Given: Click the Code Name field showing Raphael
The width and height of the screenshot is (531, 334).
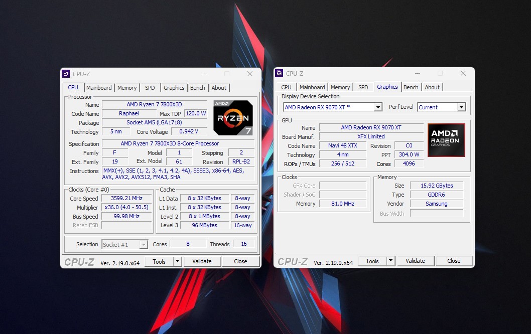Looking at the screenshot, I should click(x=128, y=114).
